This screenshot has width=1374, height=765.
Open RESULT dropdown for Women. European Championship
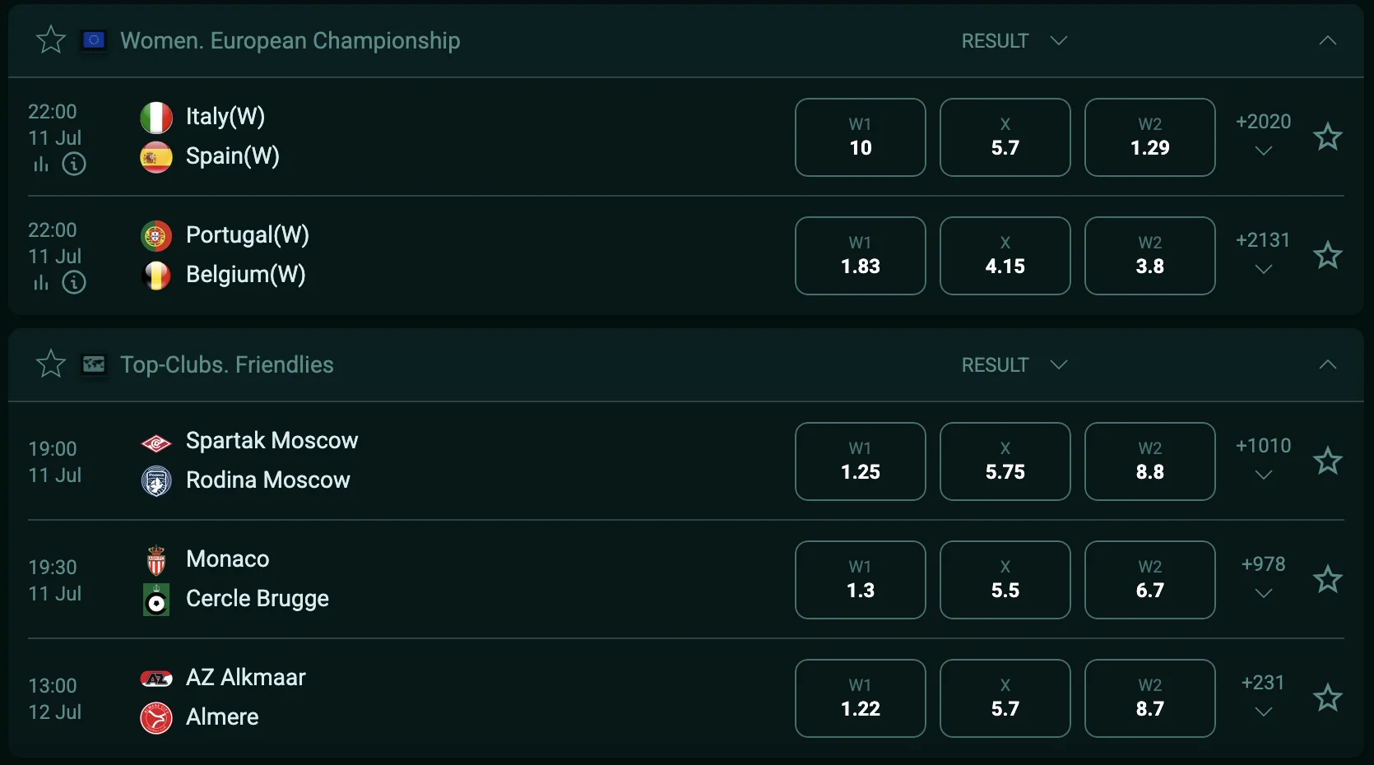(x=1014, y=40)
